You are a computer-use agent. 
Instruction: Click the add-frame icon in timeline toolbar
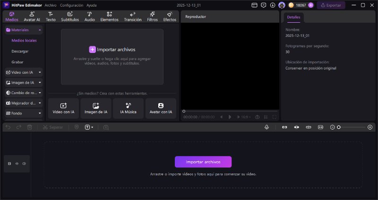click(x=106, y=127)
